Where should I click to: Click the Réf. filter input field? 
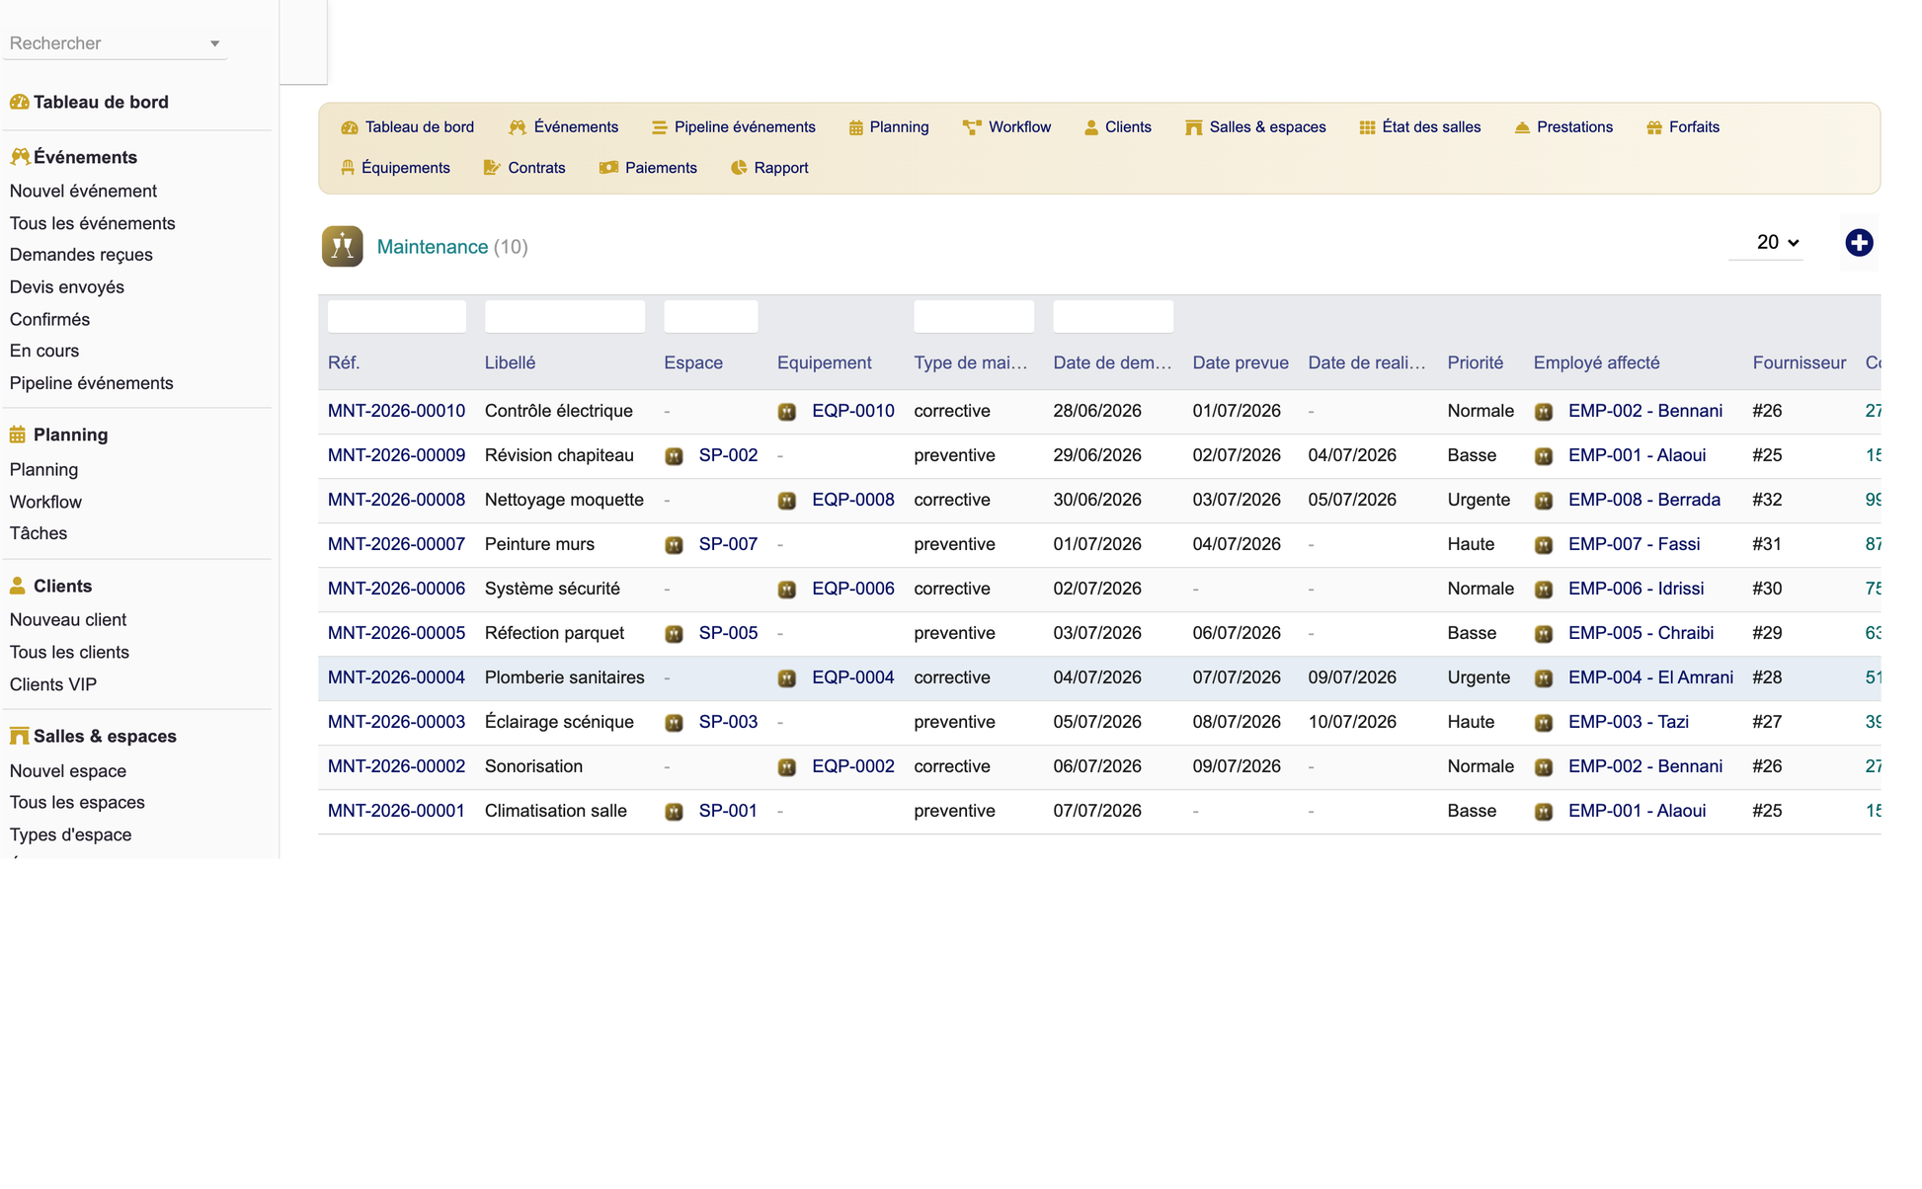[x=397, y=317]
